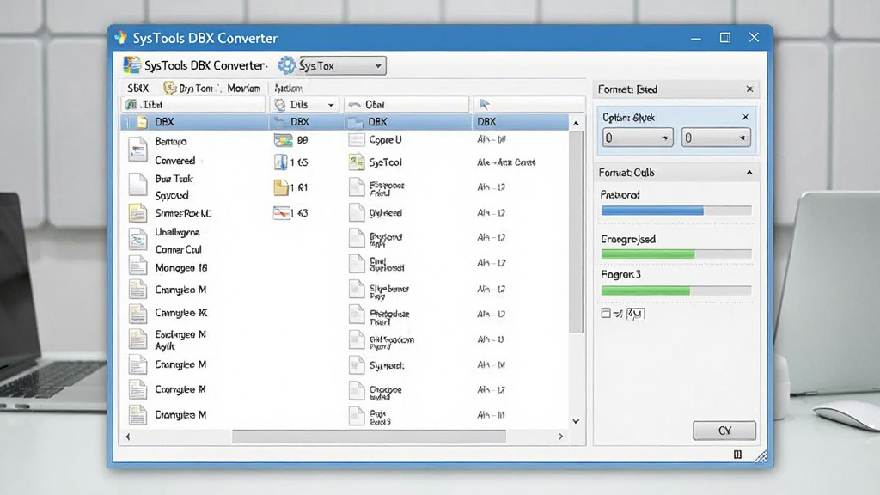Click the vertical scrollbar up arrow

[x=576, y=123]
